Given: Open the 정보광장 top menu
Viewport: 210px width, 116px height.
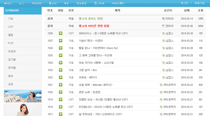Looking at the screenshot, I should 82,3.
